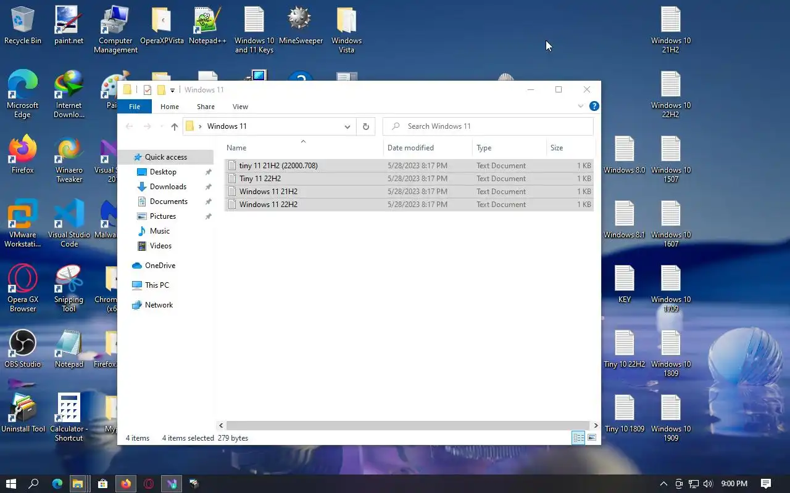Viewport: 790px width, 493px height.
Task: Switch to the large icons view button
Action: pyautogui.click(x=592, y=438)
